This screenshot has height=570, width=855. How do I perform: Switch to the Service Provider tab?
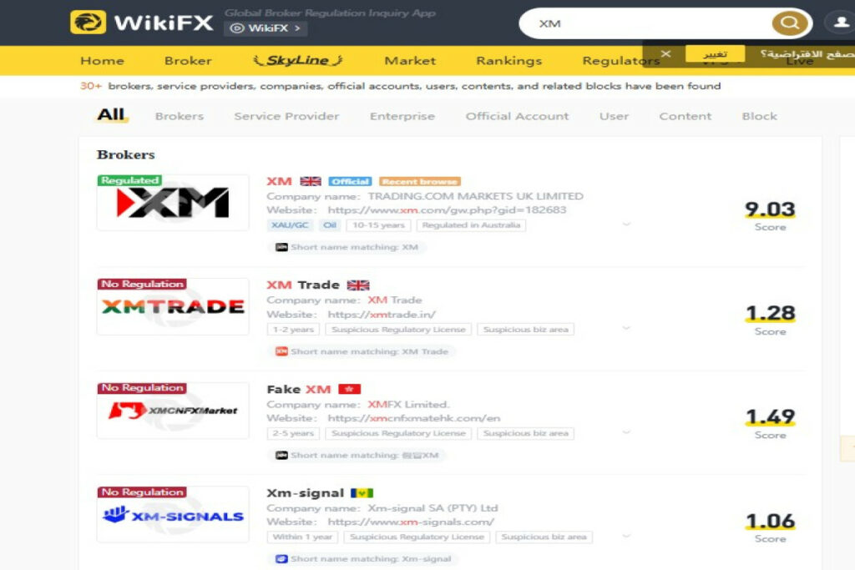coord(286,116)
